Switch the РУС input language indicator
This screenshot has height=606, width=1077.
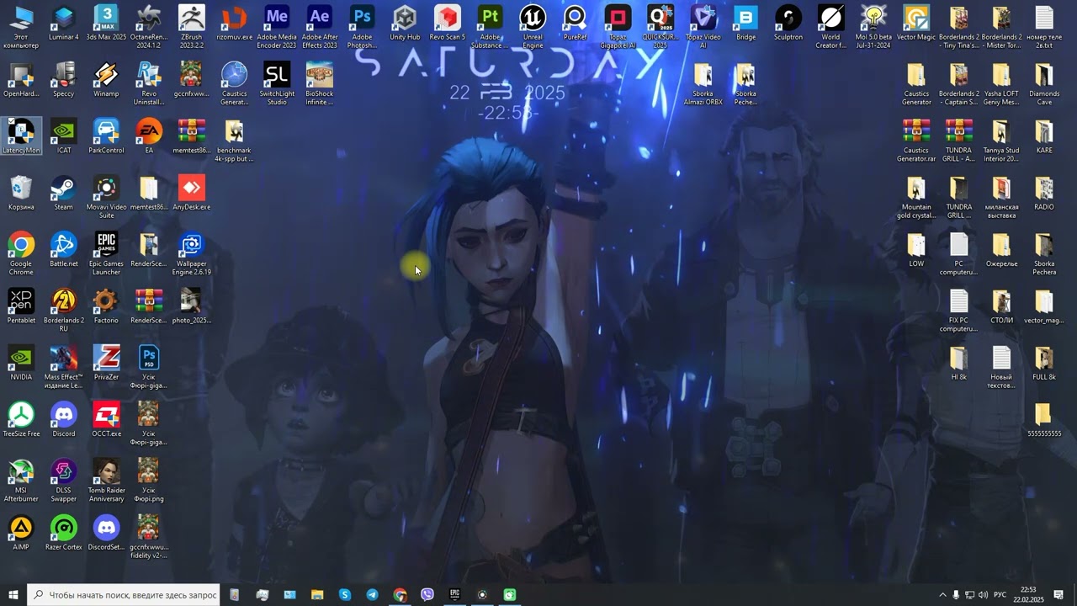click(x=1000, y=595)
